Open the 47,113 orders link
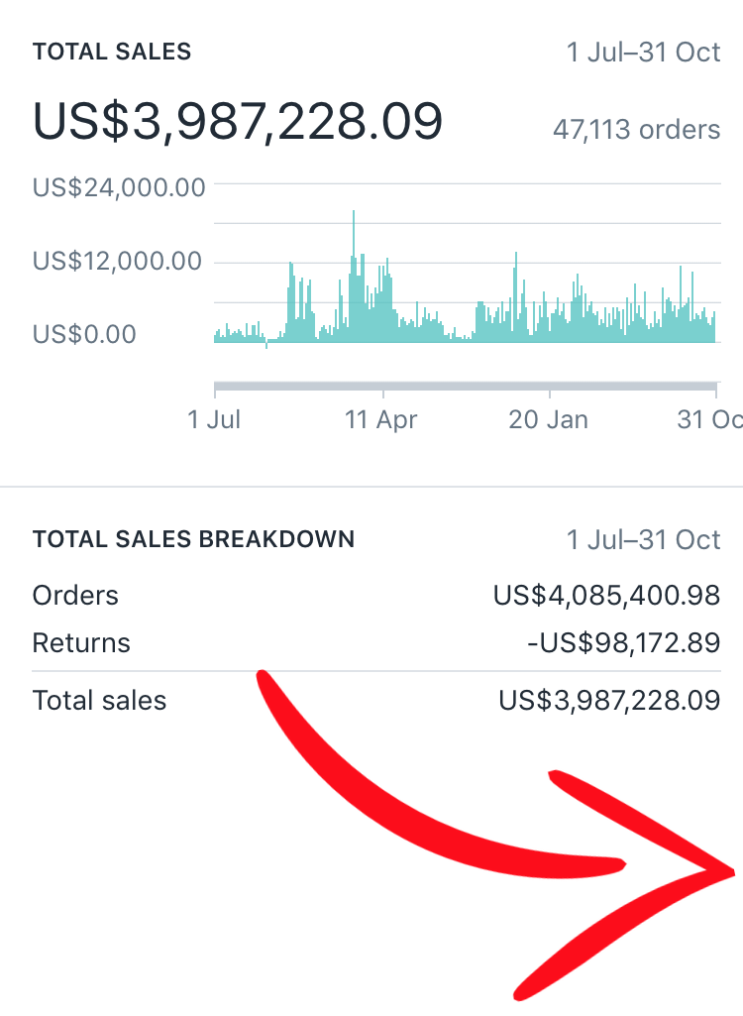743x1016 pixels. (x=636, y=129)
